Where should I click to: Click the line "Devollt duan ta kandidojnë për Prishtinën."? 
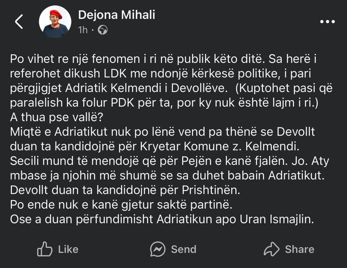(x=125, y=190)
